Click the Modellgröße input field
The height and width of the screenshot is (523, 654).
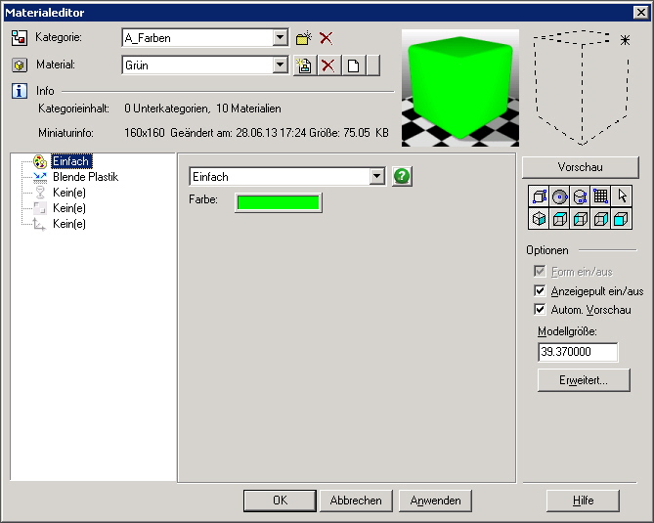click(x=578, y=352)
